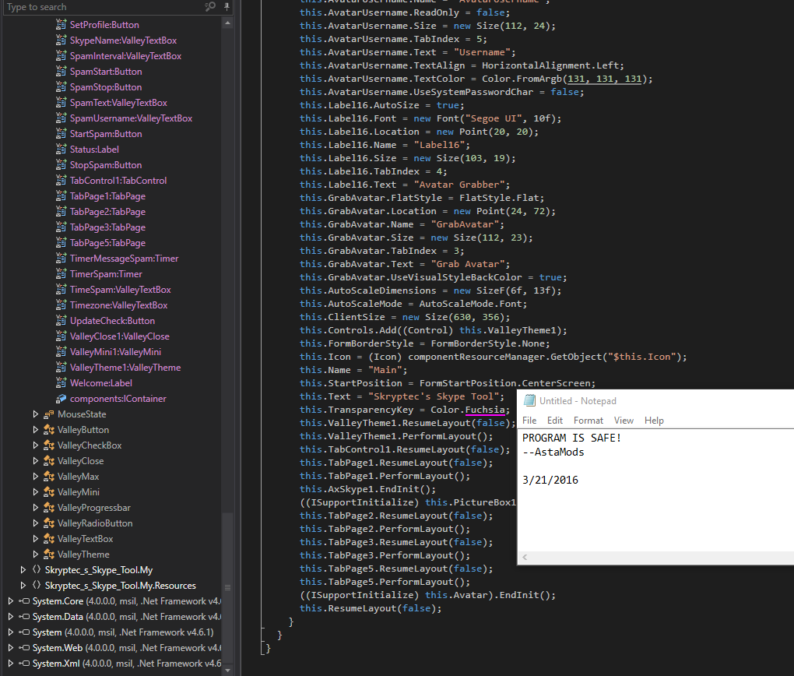Select TimerMessageSpam:Timer member

[x=124, y=259]
